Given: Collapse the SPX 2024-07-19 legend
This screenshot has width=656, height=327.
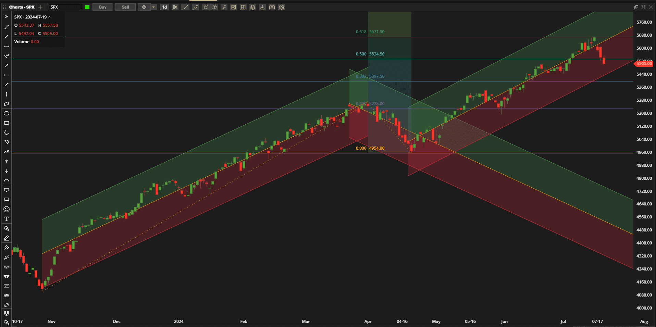Looking at the screenshot, I should [49, 17].
